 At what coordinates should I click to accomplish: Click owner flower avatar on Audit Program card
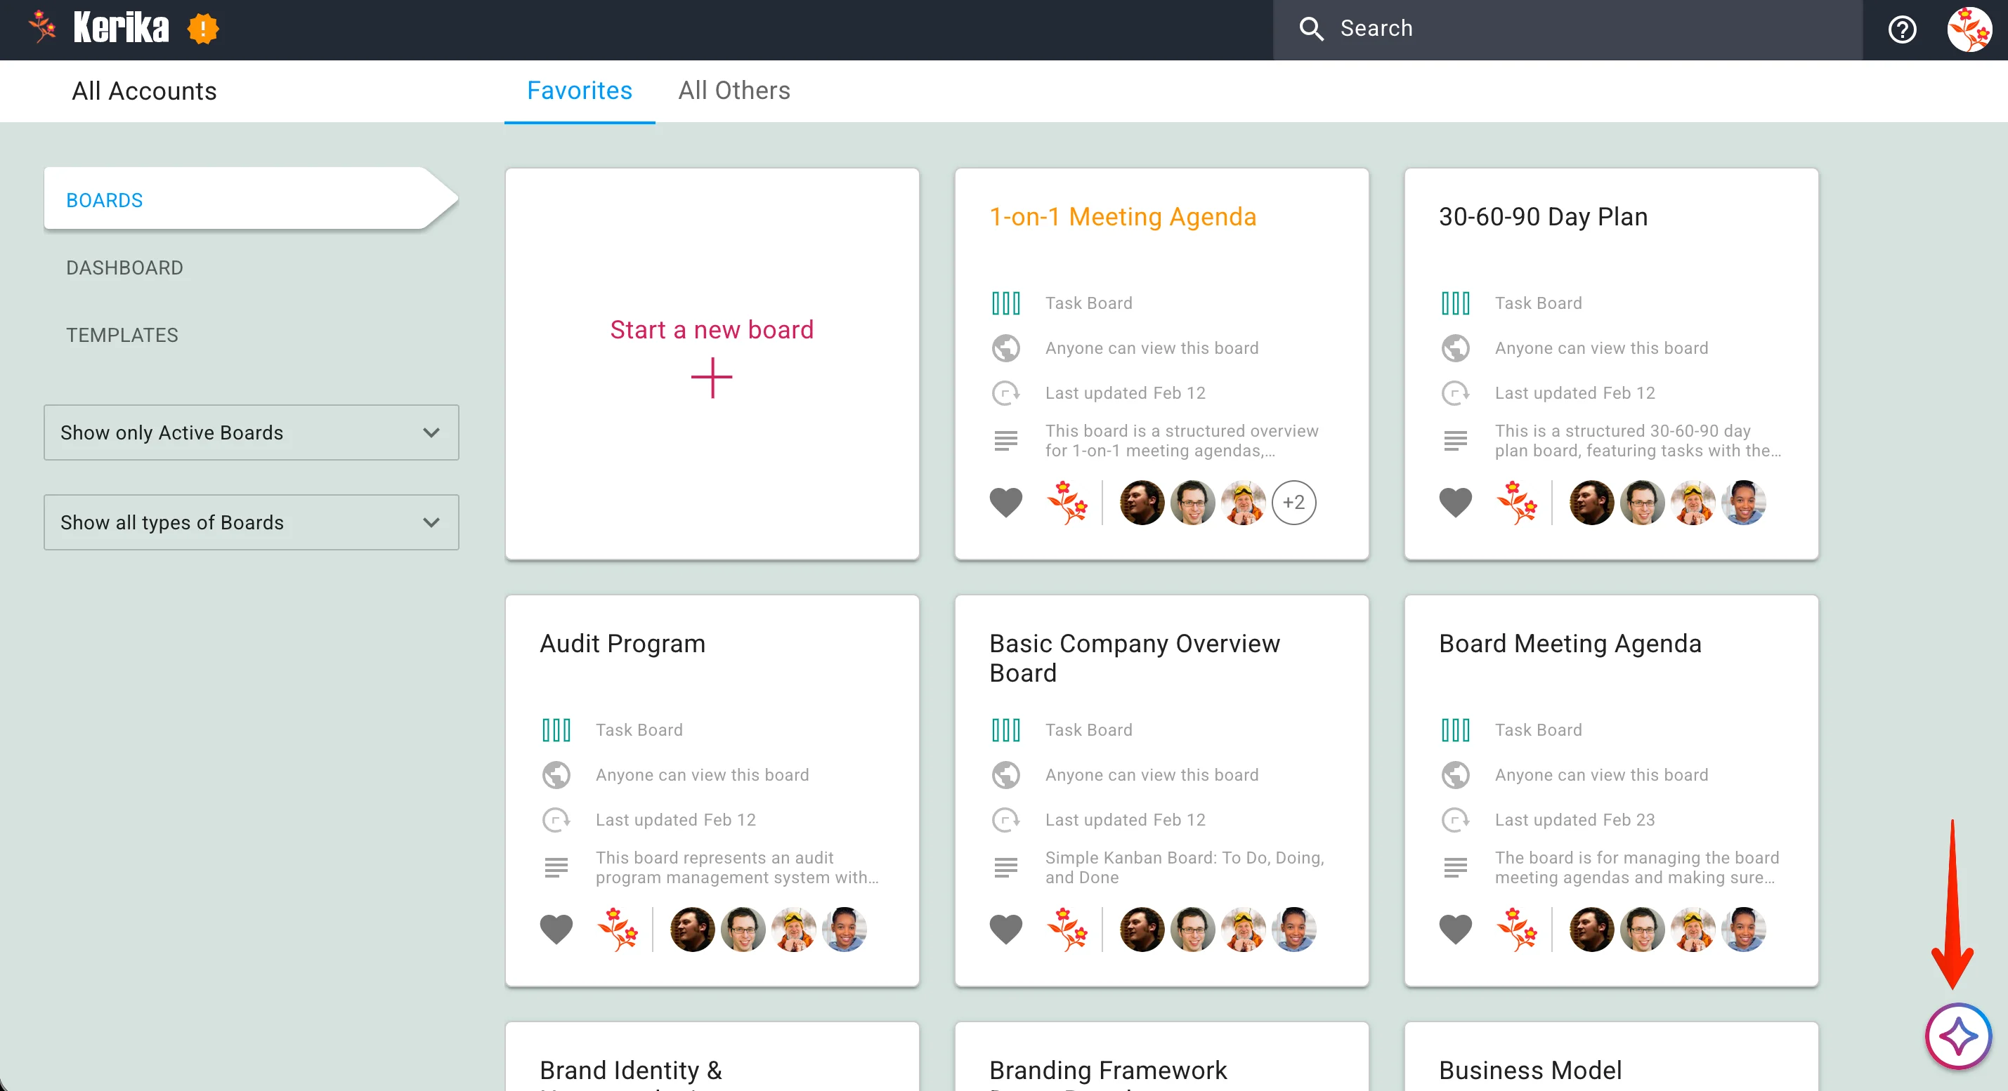click(617, 929)
